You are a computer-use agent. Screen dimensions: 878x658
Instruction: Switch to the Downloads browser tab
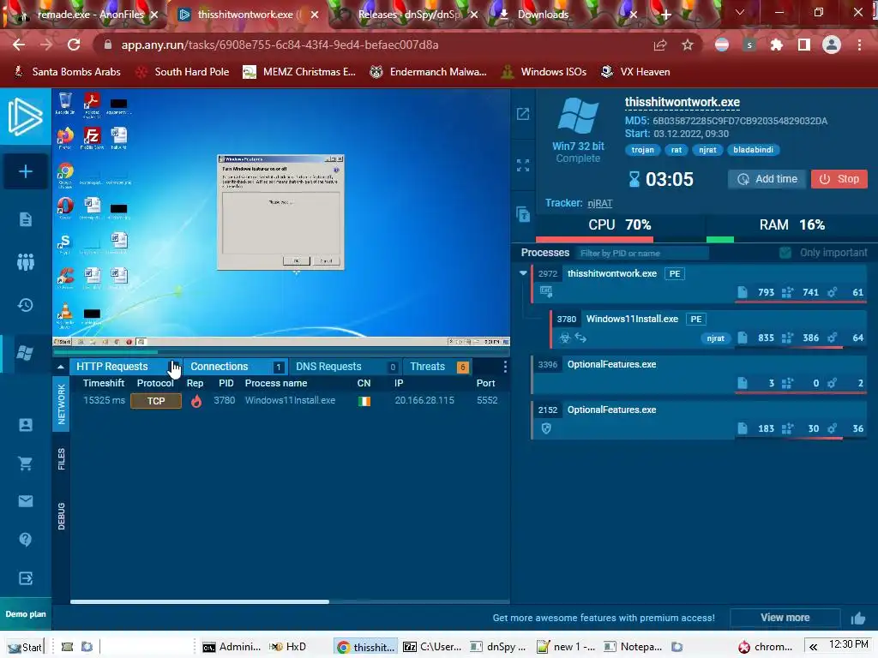[x=568, y=15]
